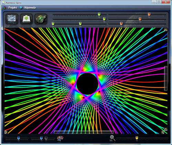The image size is (172, 145).
Task: Open the gears settings button
Action: 41,19
